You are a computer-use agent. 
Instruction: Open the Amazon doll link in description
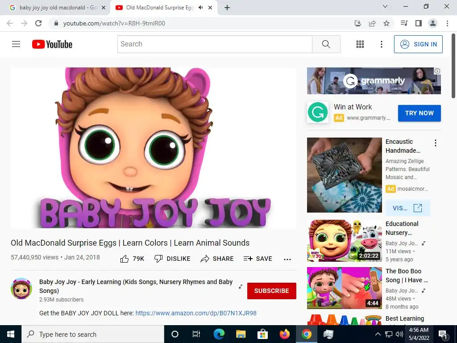click(x=196, y=313)
